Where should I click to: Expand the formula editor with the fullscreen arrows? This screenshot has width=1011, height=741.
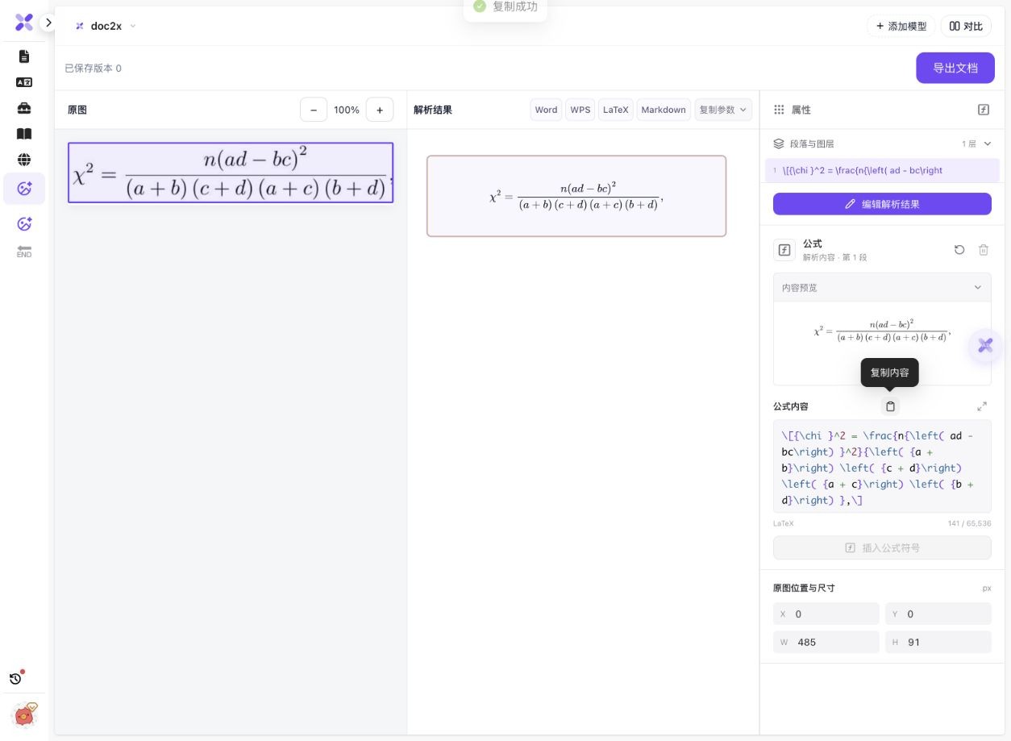982,406
